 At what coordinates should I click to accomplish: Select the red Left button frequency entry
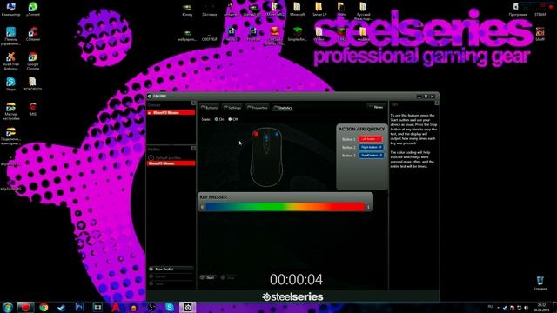pyautogui.click(x=371, y=139)
